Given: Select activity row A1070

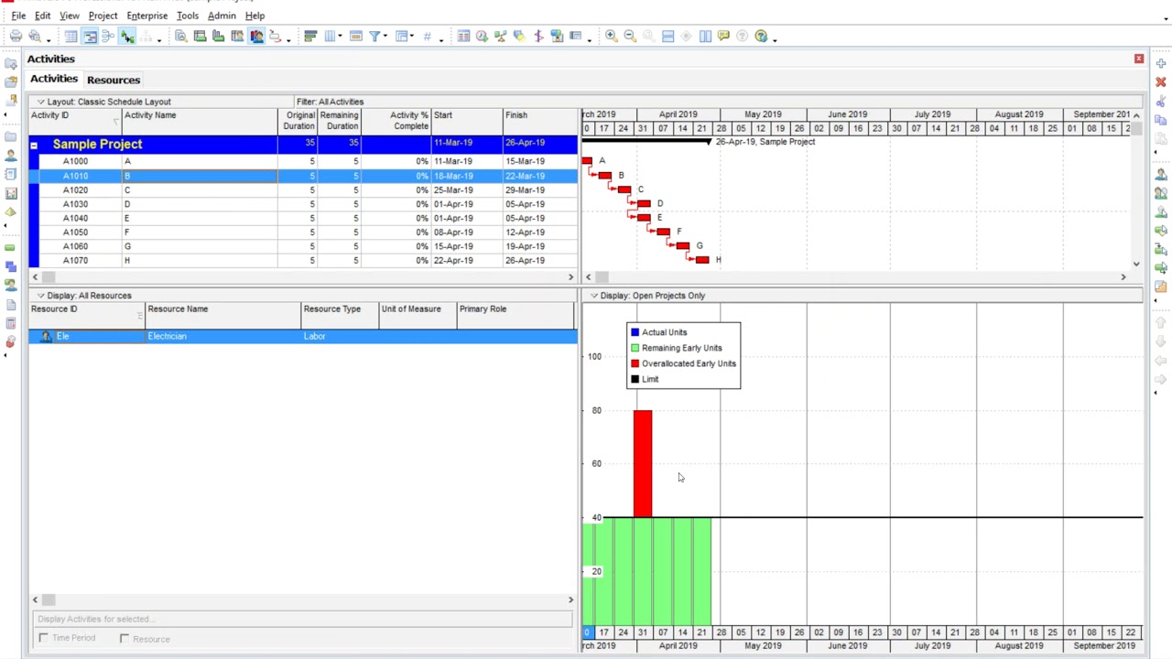Looking at the screenshot, I should (303, 260).
